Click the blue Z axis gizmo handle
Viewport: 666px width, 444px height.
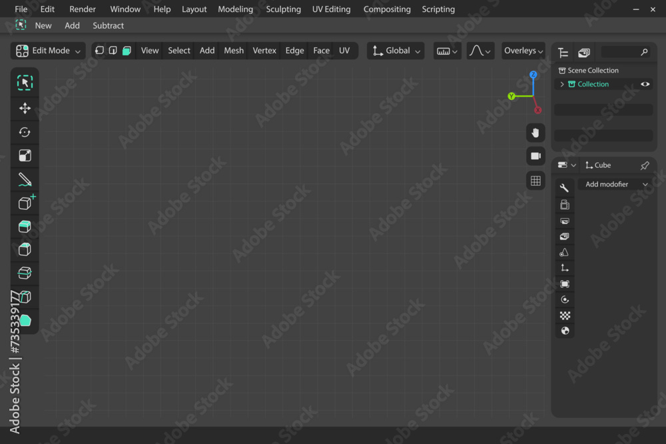point(533,75)
